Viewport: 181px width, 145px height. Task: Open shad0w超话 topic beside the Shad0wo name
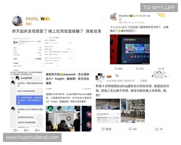coord(143,16)
